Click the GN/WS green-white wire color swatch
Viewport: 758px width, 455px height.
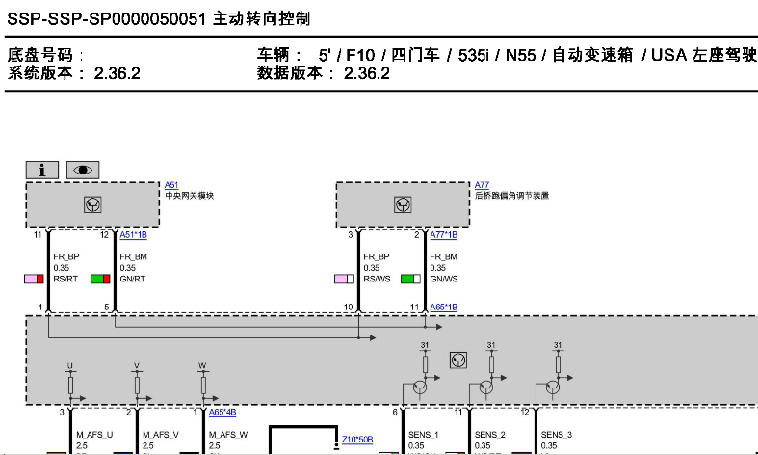pos(410,279)
